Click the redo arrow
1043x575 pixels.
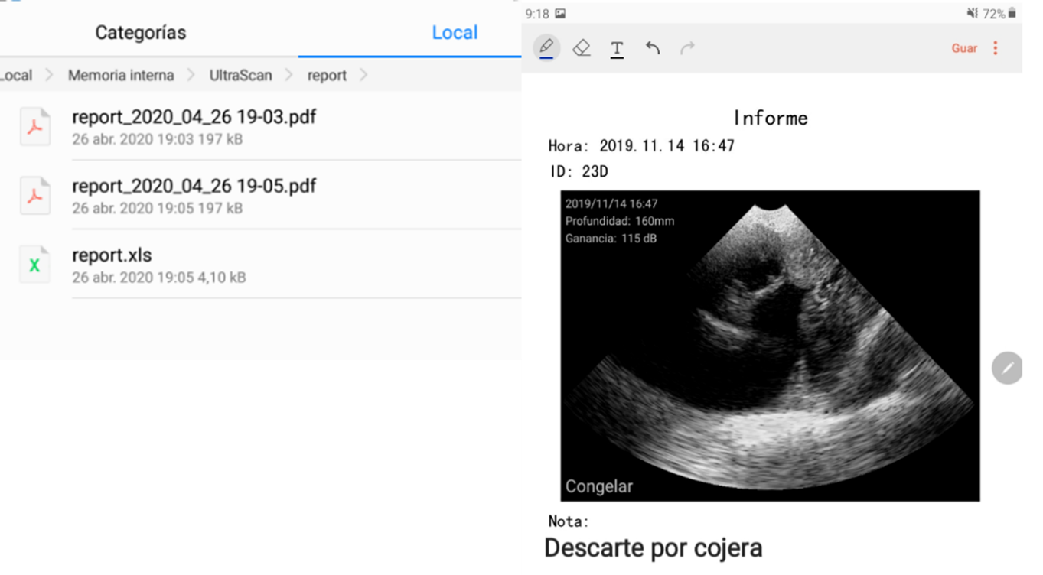coord(687,48)
